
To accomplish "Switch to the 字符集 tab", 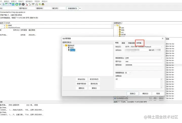I will tap(139, 43).
